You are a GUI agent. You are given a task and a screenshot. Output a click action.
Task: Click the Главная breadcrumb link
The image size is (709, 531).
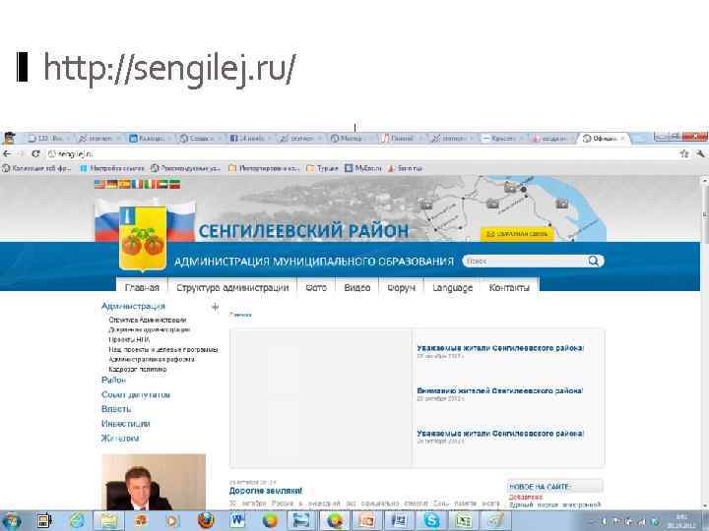tap(240, 315)
